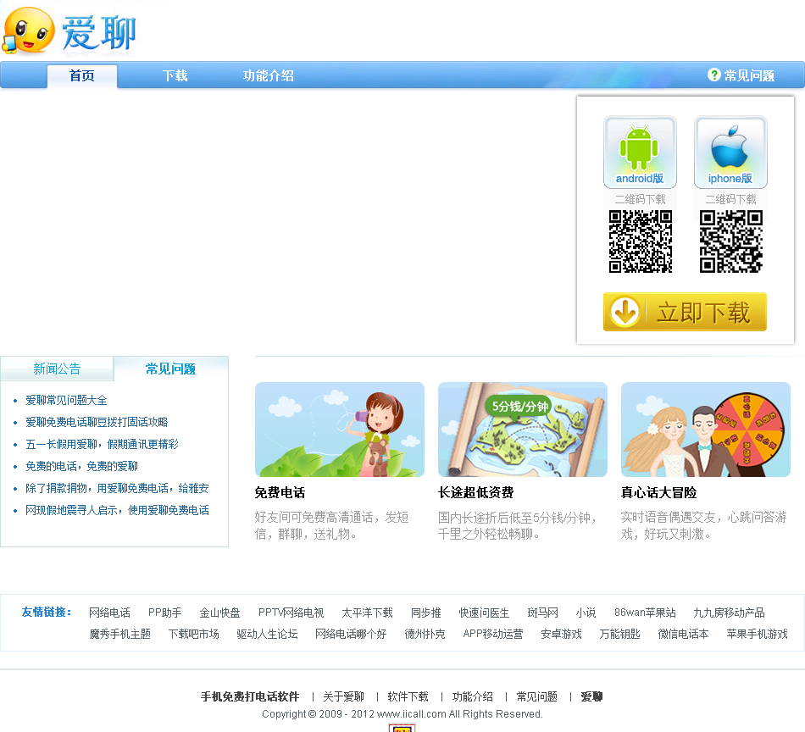805x732 pixels.
Task: Open the 除了捐款捐物 article link
Action: click(117, 488)
